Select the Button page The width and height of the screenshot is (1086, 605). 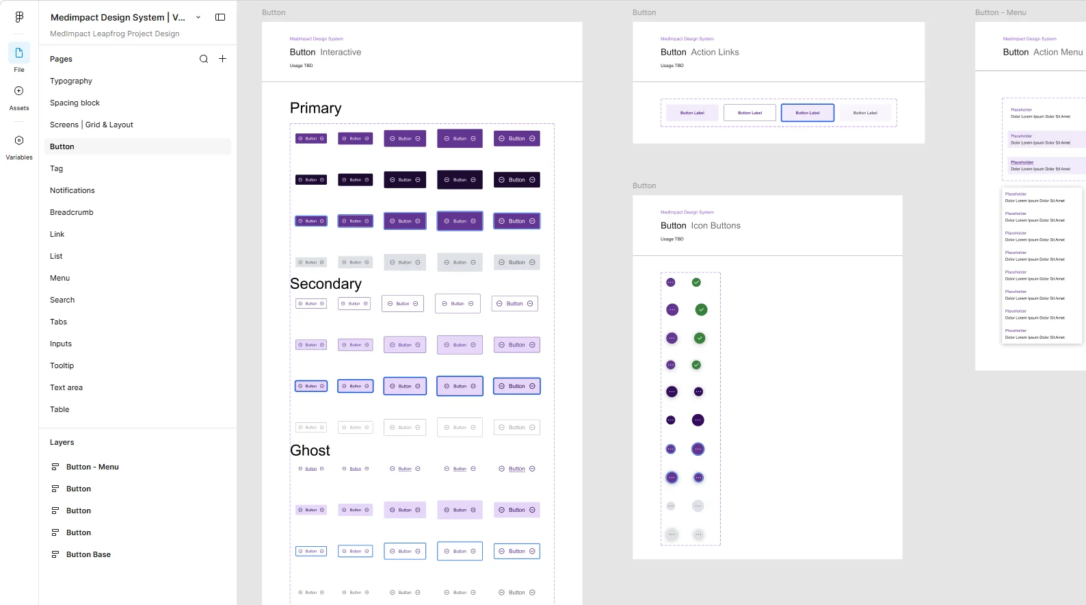(x=137, y=146)
